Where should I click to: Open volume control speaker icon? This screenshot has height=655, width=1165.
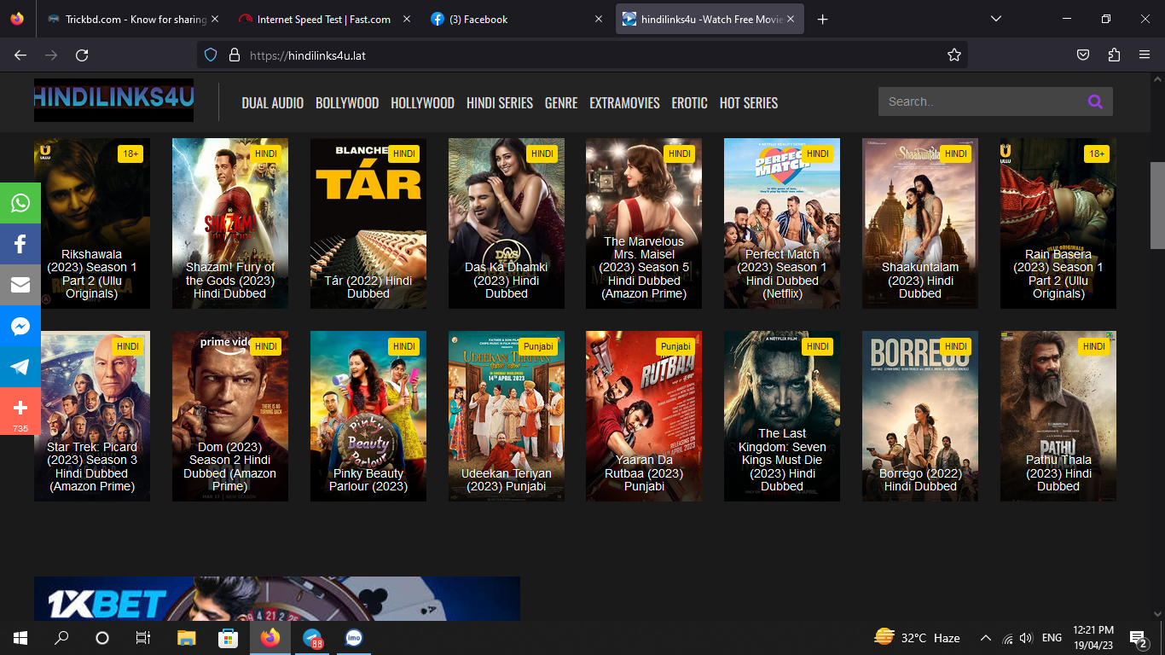pos(1026,638)
